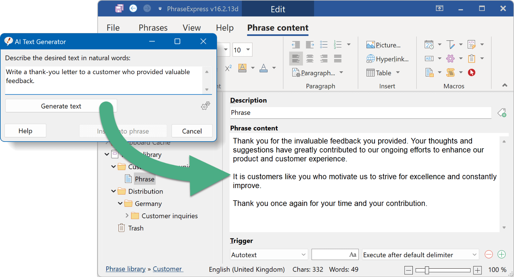The width and height of the screenshot is (514, 277).
Task: Click the code script macro icon
Action: coord(472,45)
